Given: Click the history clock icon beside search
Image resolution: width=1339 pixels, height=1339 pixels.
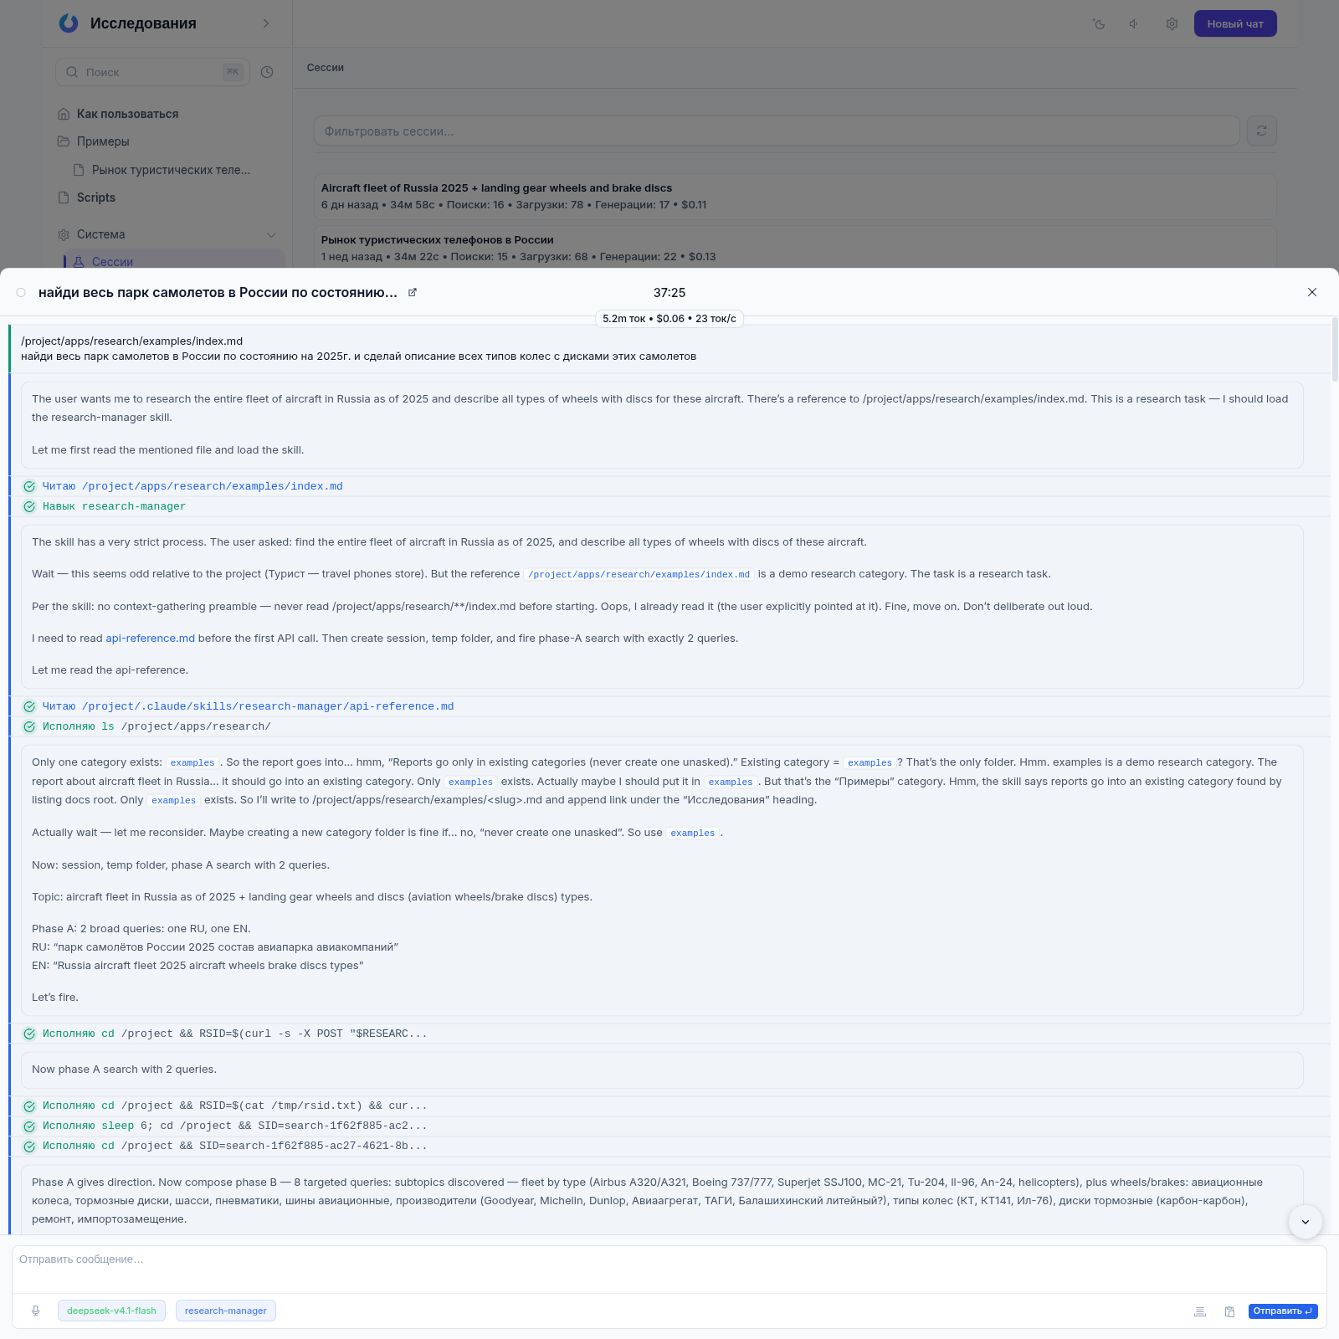Looking at the screenshot, I should click(x=267, y=72).
